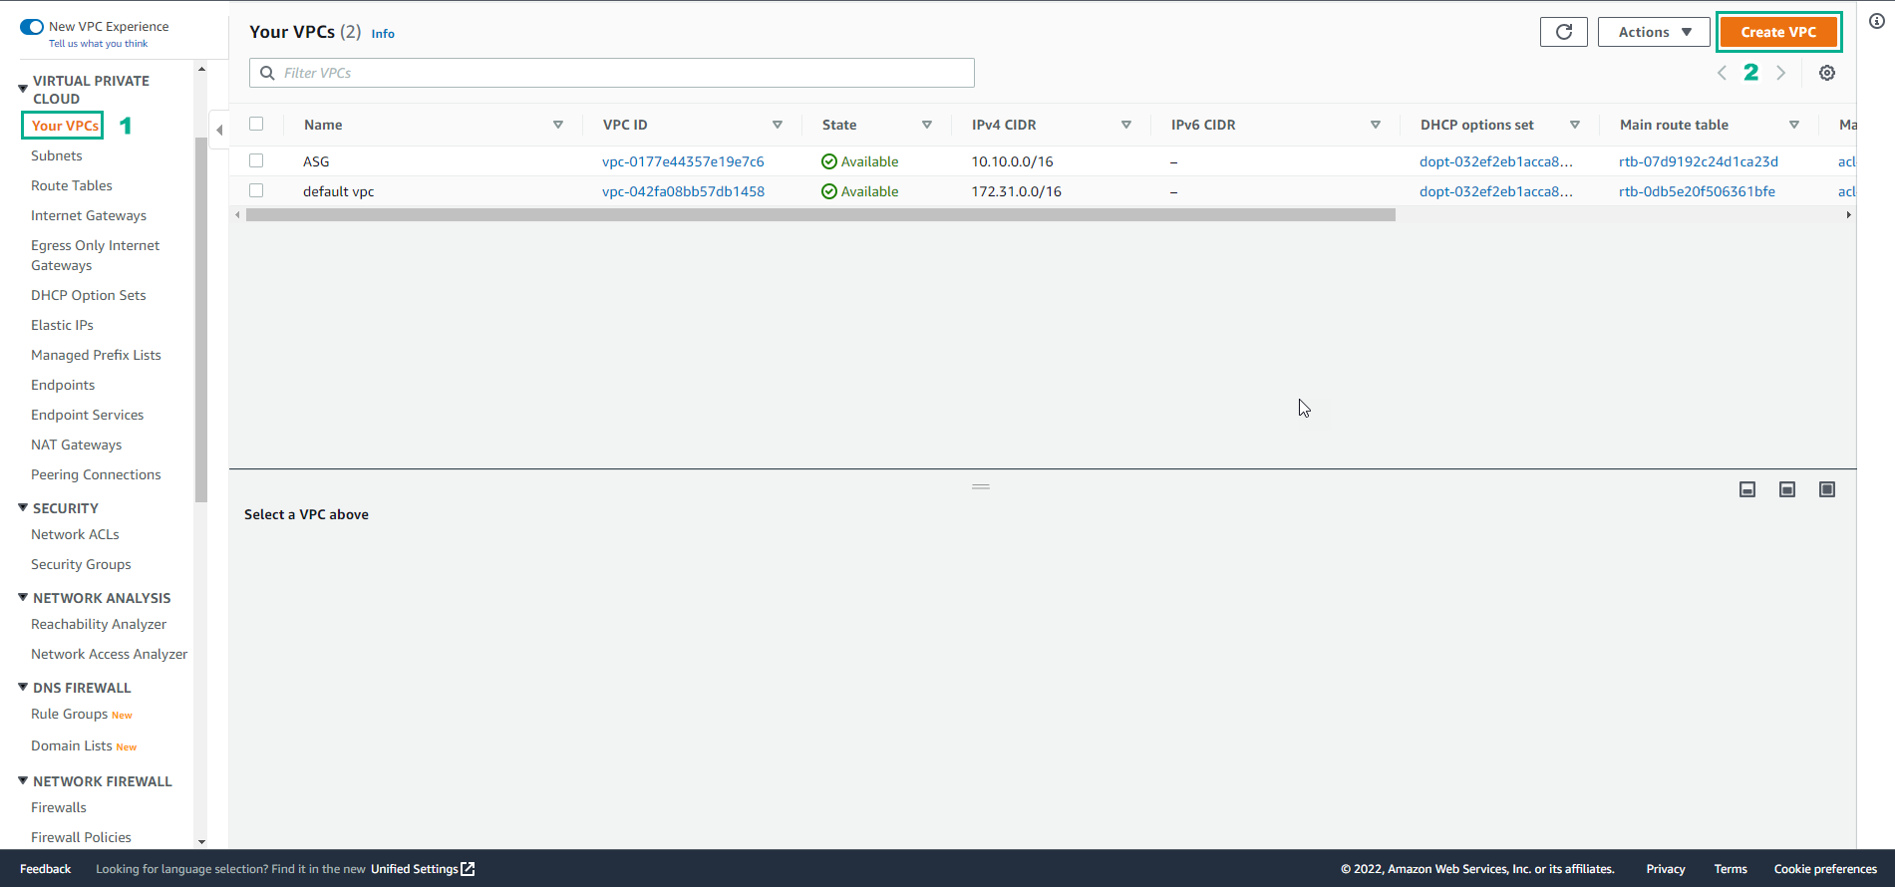Open the info panel icon at top right
Screen dimensions: 1895x887
pos(1877,21)
